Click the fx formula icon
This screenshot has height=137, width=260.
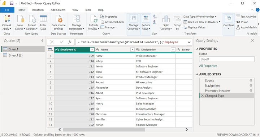[x=70, y=42]
